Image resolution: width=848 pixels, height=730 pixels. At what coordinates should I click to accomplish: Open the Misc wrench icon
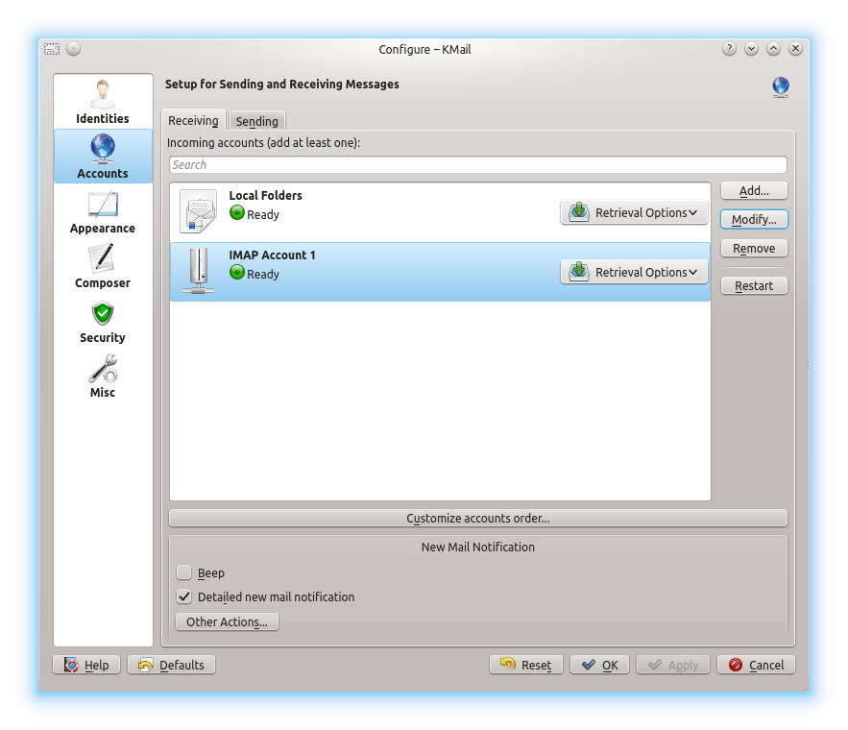pyautogui.click(x=103, y=368)
